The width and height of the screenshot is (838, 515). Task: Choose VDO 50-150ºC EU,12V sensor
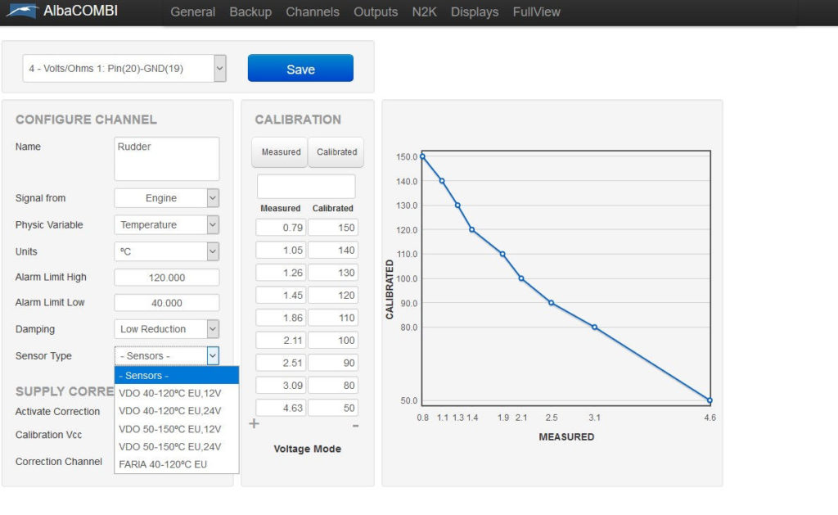click(x=177, y=429)
